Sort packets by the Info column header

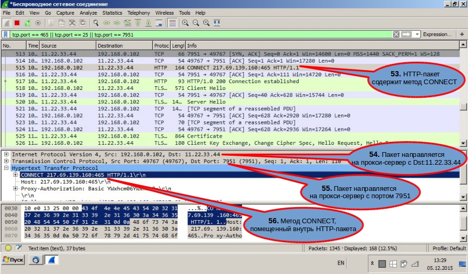pyautogui.click(x=323, y=45)
